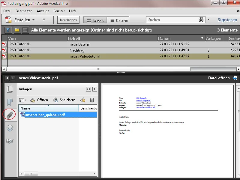This screenshot has height=180, width=240.
Task: Open the signatures panel icon
Action: coord(10,141)
